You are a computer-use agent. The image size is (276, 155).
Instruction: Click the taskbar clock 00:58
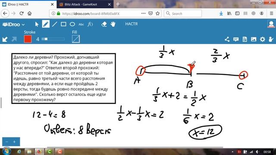267,152
